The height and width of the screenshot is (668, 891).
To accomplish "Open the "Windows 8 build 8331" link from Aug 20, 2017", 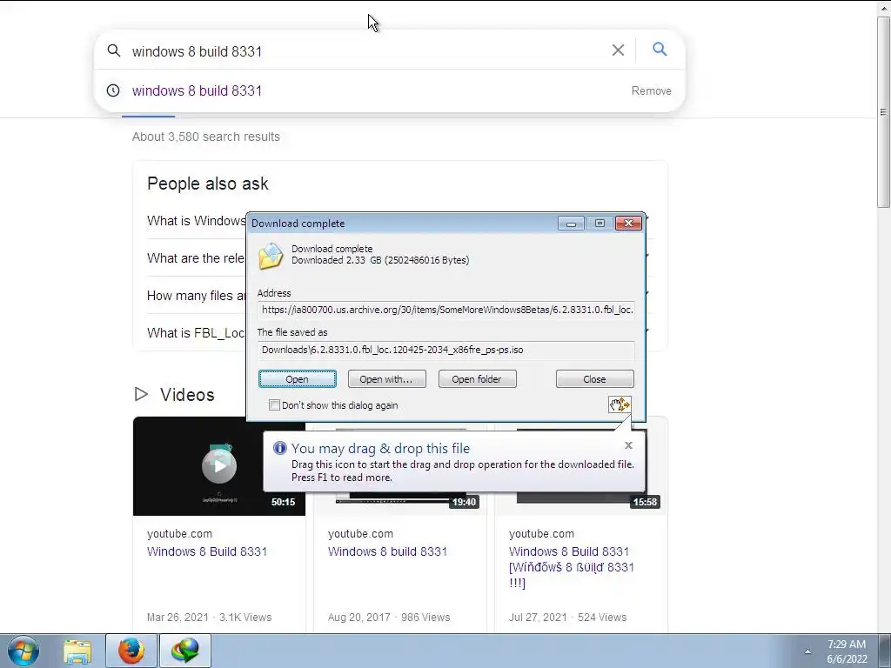I will (x=387, y=551).
